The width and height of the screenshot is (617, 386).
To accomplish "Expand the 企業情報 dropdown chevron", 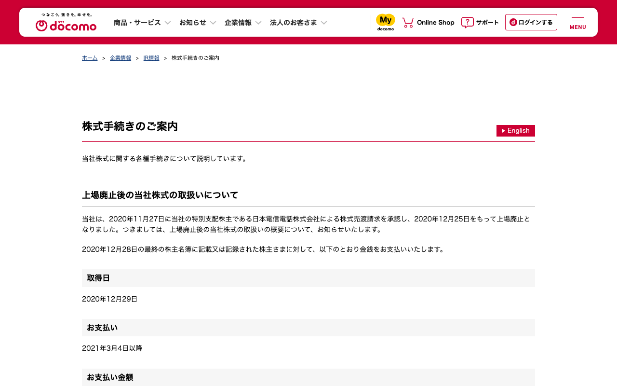I will [258, 23].
